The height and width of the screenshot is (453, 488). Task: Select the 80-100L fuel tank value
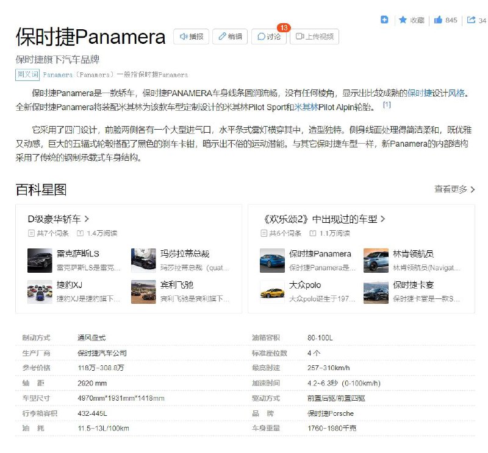point(320,338)
